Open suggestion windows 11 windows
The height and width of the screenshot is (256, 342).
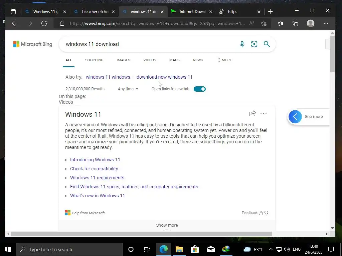pyautogui.click(x=108, y=77)
